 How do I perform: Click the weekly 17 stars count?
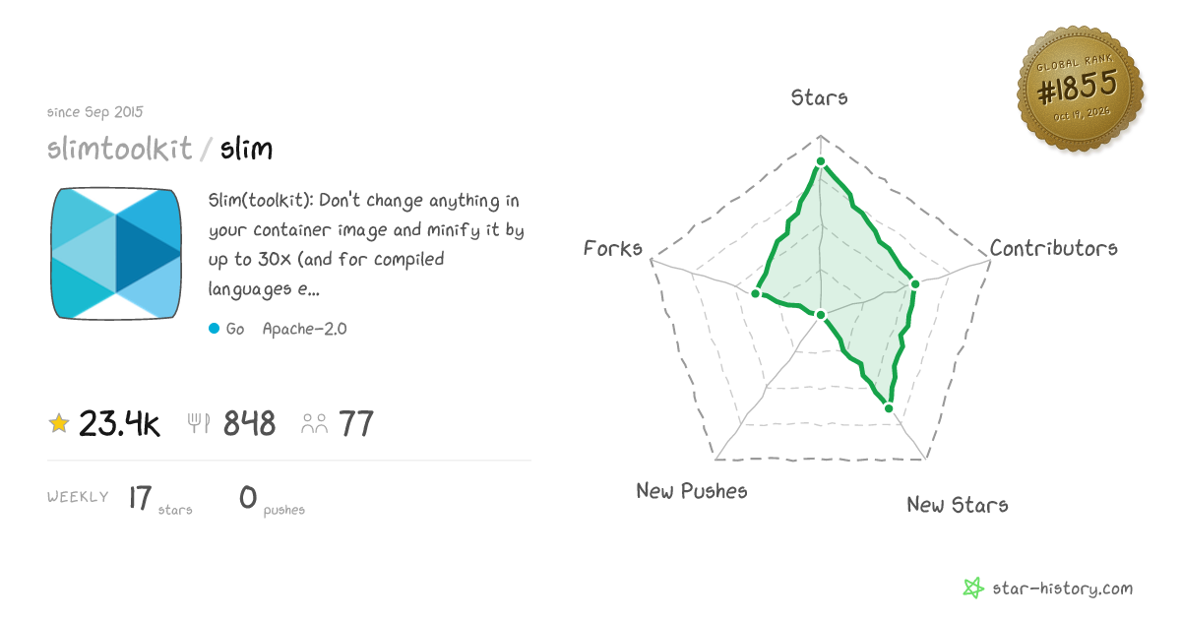141,498
